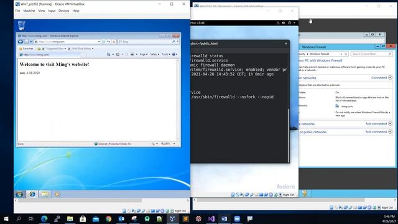Click the Search Control Panel field
Image resolution: width=398 pixels, height=224 pixels.
(x=372, y=54)
